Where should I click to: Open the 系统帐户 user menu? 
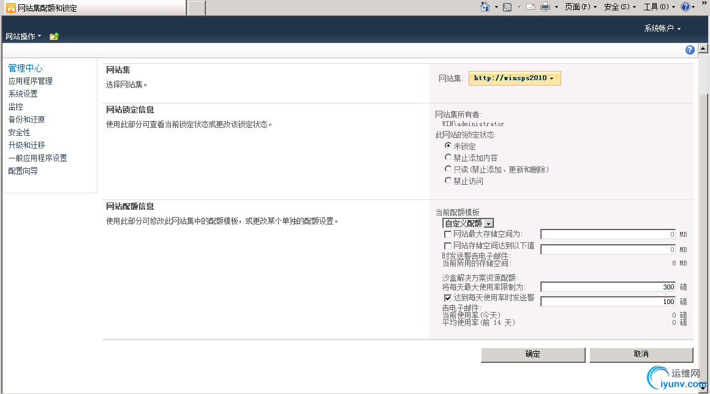[662, 29]
